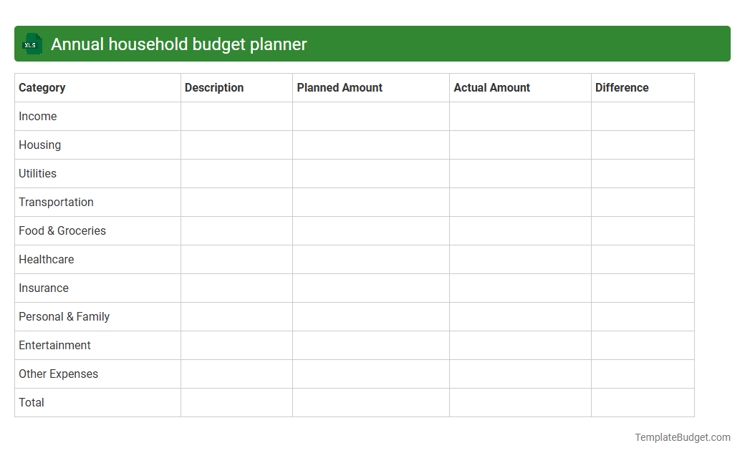Select the Total row label

point(31,402)
